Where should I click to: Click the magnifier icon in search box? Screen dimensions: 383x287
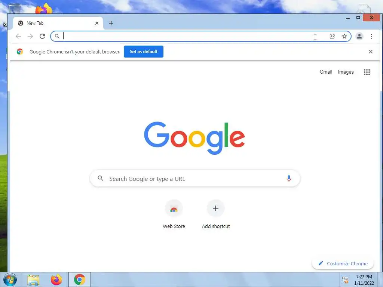[x=100, y=178]
